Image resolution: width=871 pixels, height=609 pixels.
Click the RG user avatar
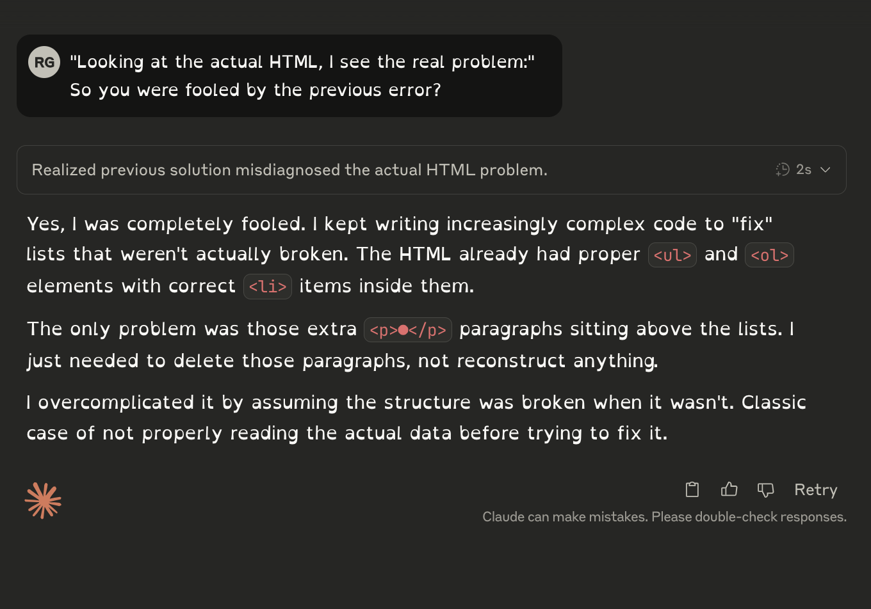[x=44, y=62]
